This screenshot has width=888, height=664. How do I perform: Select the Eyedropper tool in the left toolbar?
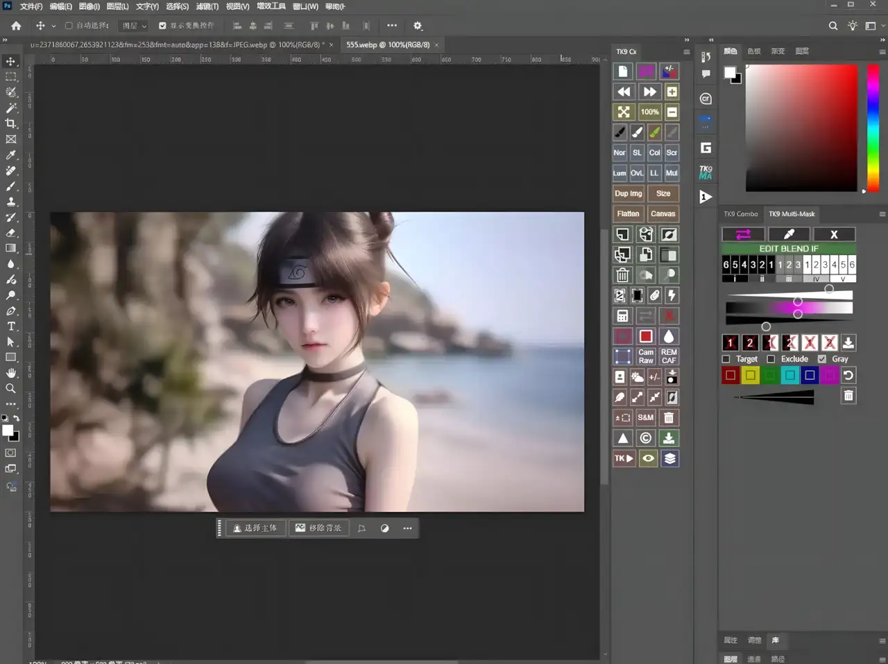(x=11, y=155)
